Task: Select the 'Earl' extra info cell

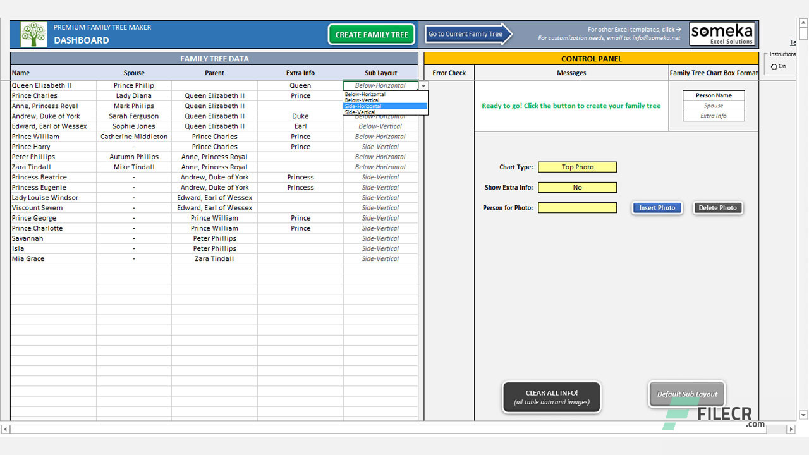Action: (300, 126)
